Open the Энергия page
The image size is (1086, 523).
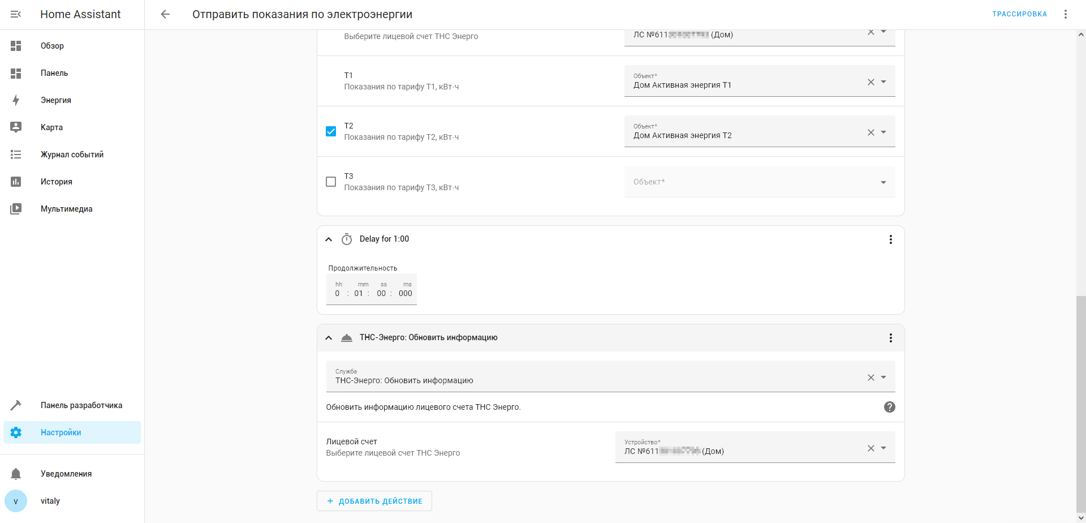point(72,100)
